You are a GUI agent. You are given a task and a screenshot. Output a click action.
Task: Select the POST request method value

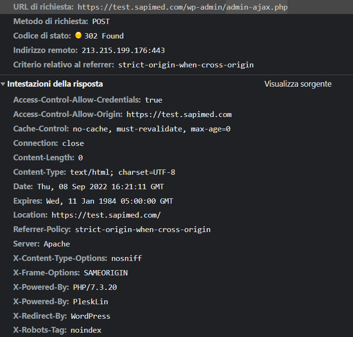click(101, 22)
